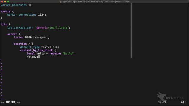Click the 'require' function call
The image size is (189, 106).
click(x=55, y=54)
